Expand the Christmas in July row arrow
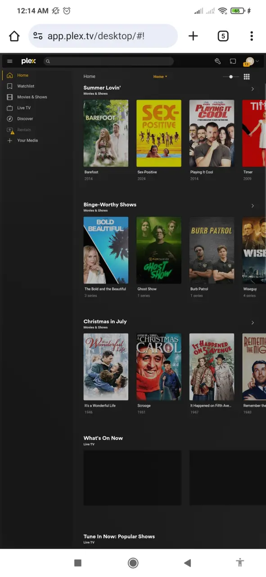The image size is (266, 577). pos(252,323)
